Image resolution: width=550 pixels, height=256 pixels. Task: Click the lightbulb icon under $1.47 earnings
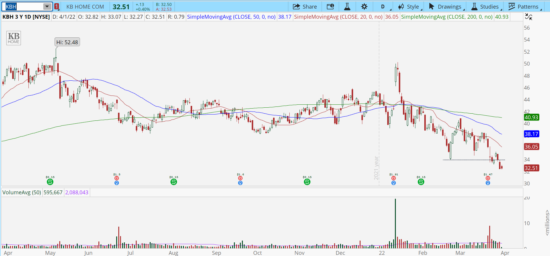point(488,183)
